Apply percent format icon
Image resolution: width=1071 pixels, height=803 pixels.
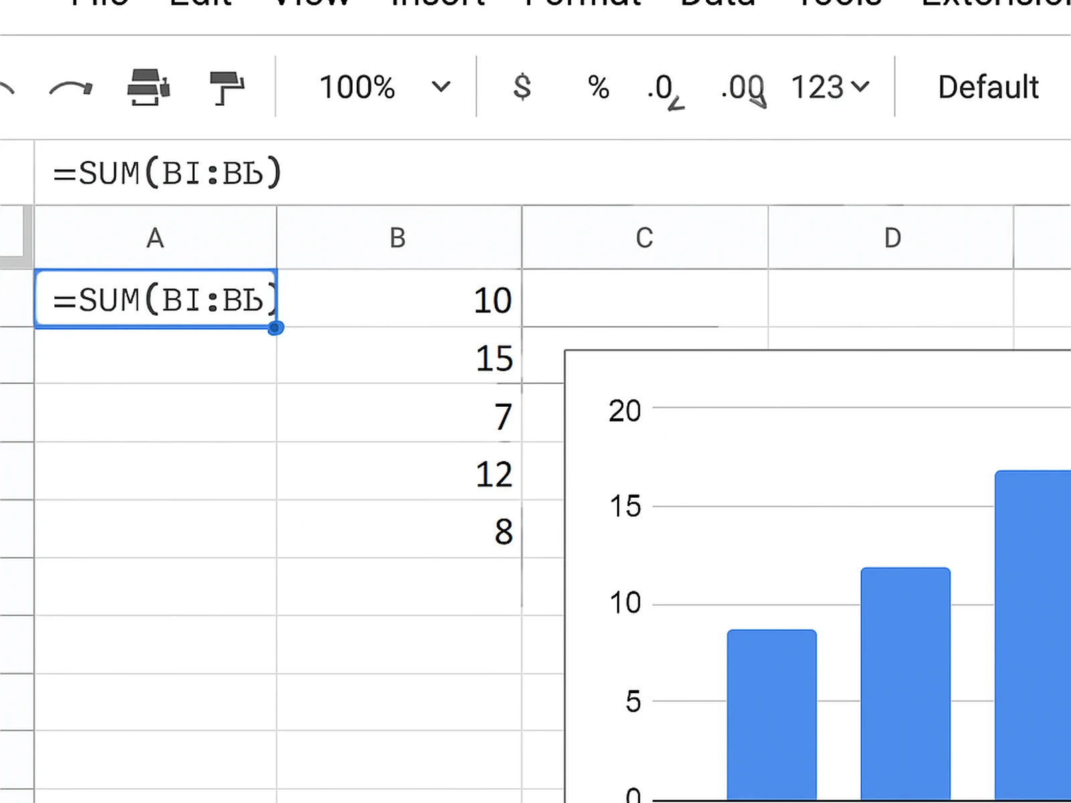[x=598, y=88]
